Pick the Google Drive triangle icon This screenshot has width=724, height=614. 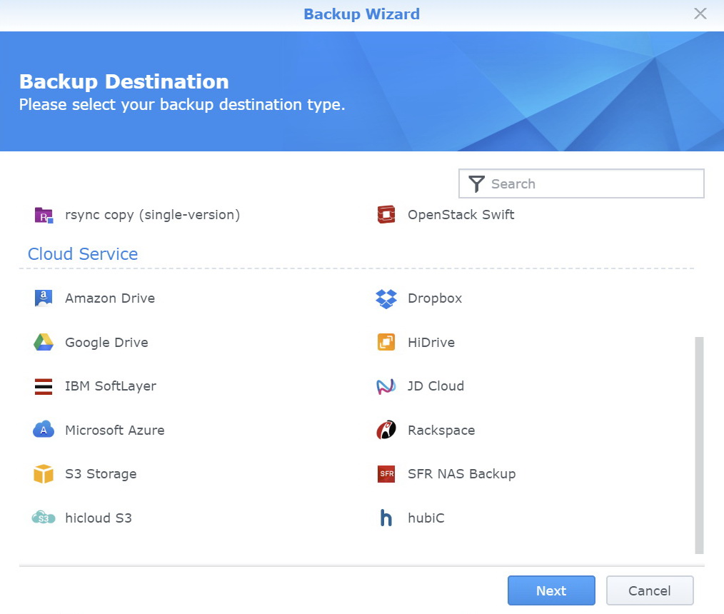(44, 342)
